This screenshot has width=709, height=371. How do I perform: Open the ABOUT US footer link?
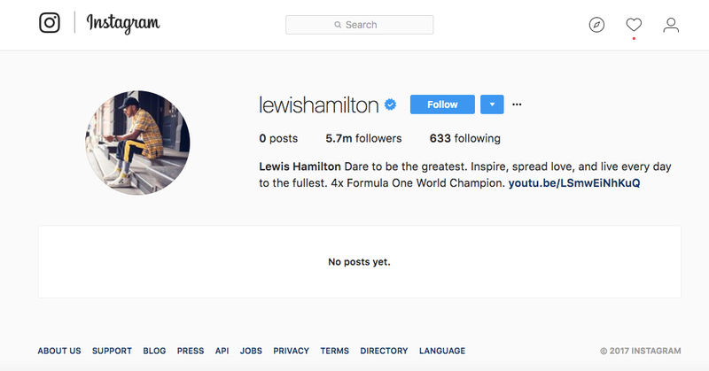(x=59, y=351)
